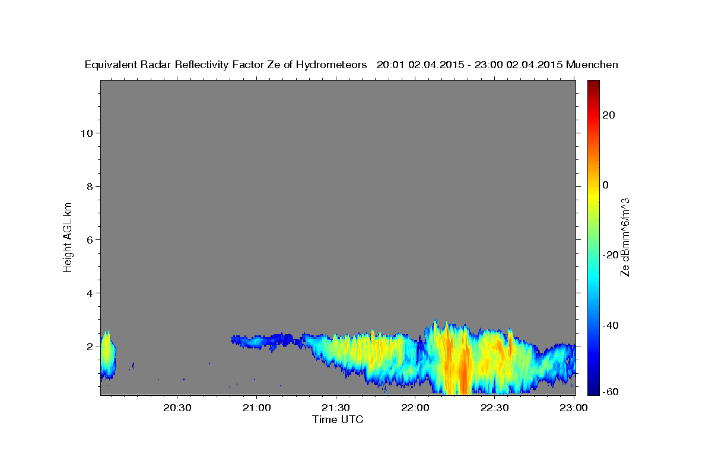Click the '22:30' time tick label
This screenshot has height=474, width=712.
494,408
